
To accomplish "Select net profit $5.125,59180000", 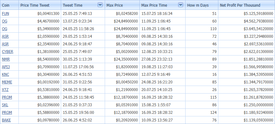I will click(247, 14).
